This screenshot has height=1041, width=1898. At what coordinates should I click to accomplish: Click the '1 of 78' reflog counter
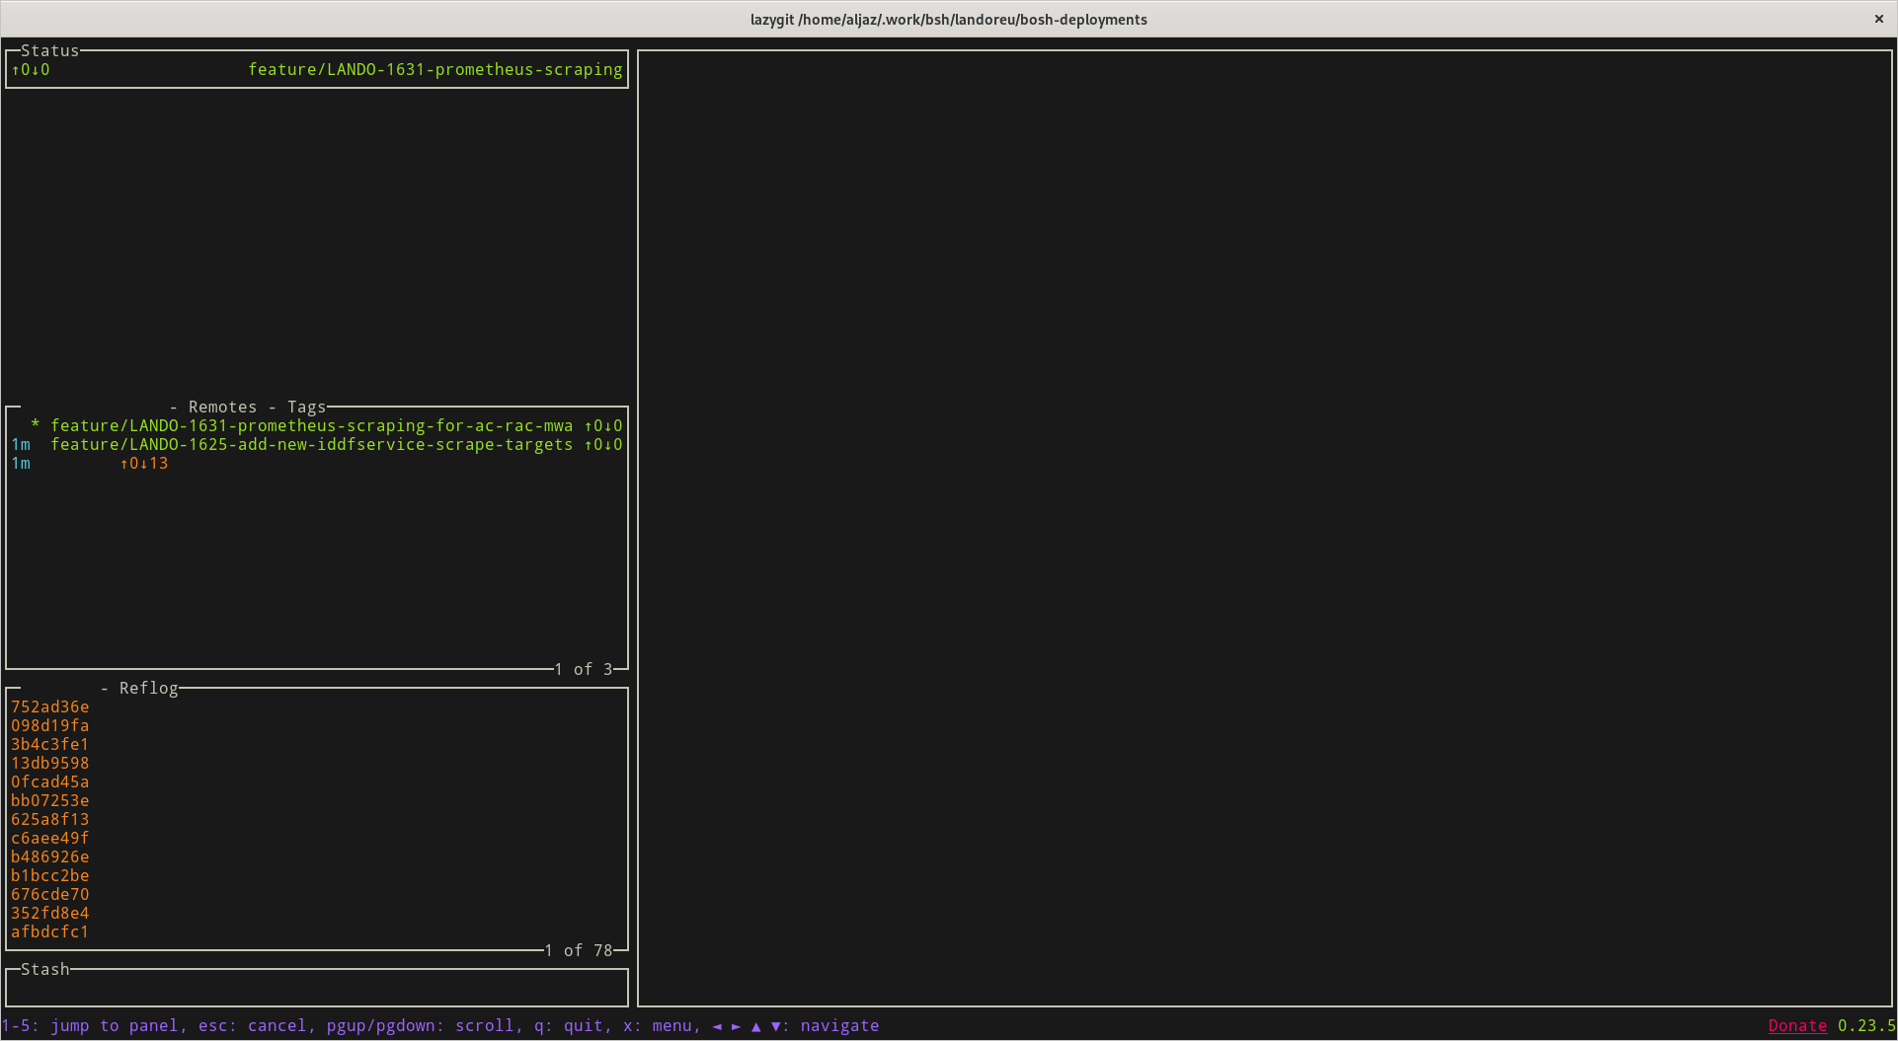pos(579,950)
